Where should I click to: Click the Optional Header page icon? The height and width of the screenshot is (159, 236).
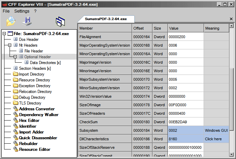[x=21, y=57]
